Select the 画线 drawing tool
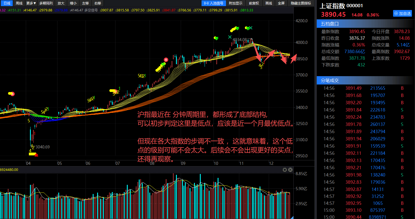 268,3
